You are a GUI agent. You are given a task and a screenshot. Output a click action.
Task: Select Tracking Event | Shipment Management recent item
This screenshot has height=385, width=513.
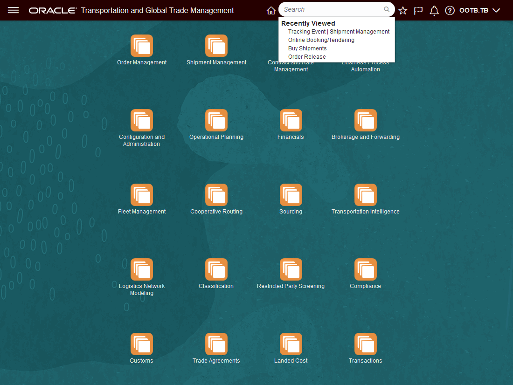(x=339, y=32)
